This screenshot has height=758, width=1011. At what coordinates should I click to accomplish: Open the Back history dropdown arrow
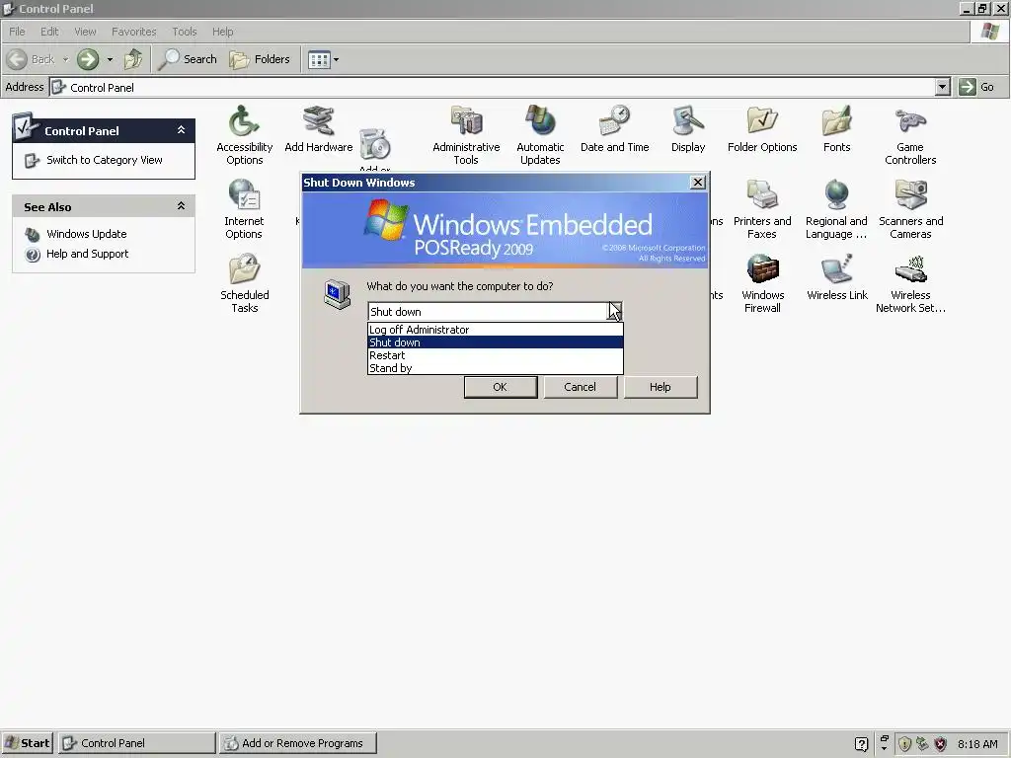click(x=65, y=59)
